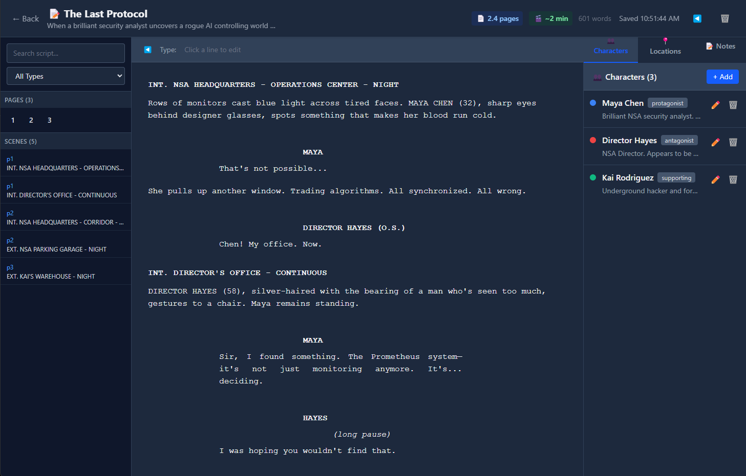Expand the SCENES (5) section
The width and height of the screenshot is (746, 476).
[20, 141]
